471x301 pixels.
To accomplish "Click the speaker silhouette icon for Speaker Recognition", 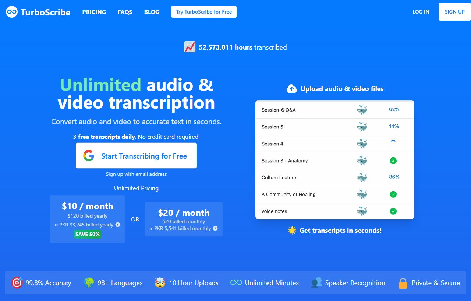I will click(x=316, y=283).
